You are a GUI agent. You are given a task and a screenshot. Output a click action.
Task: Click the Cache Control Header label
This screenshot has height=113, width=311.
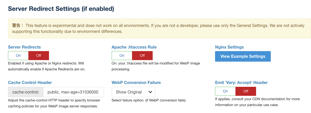pos(30,83)
